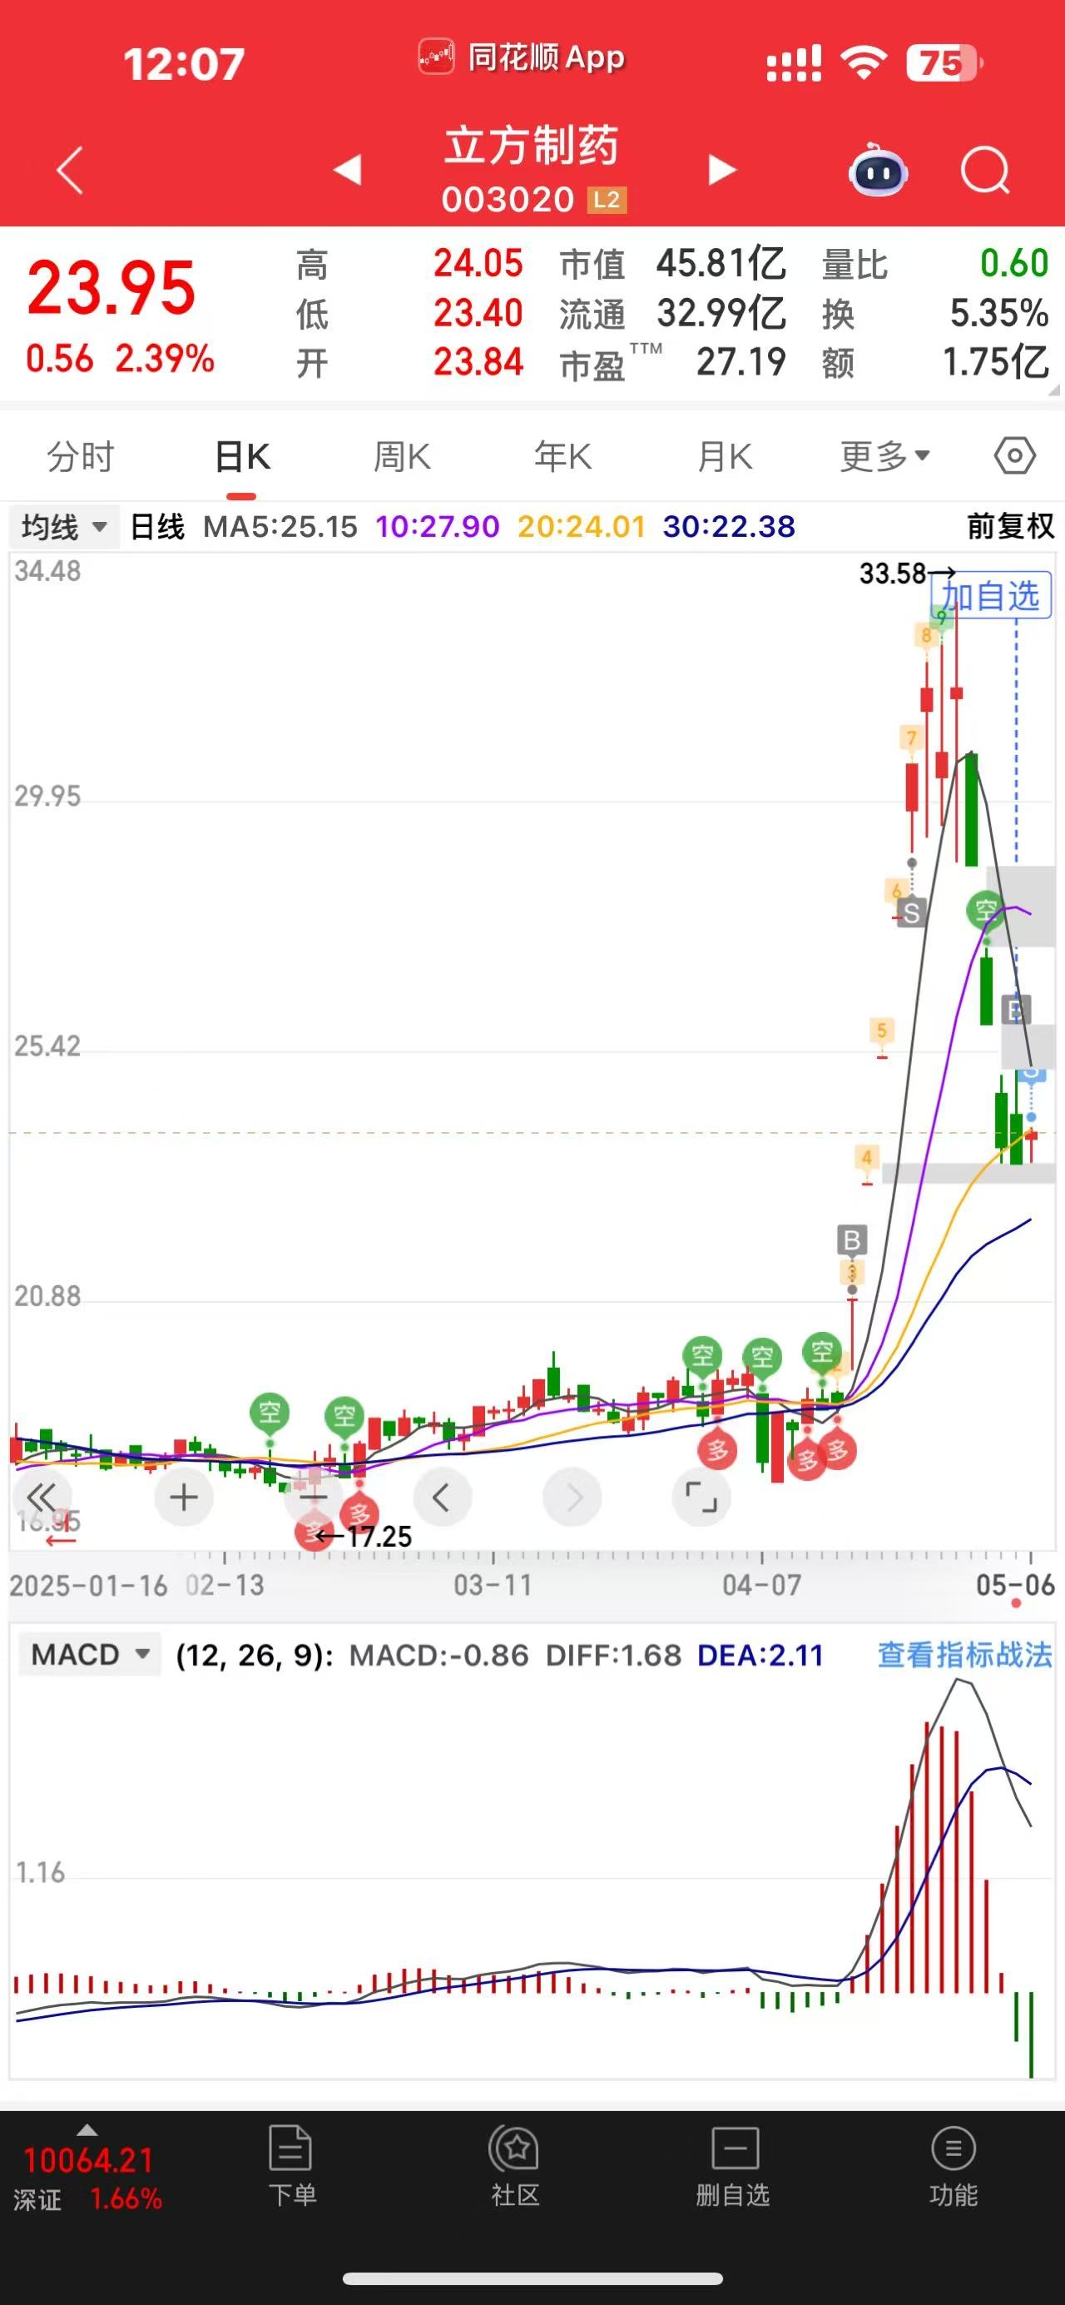Open the 均线 indicator dropdown
The image size is (1065, 2305).
pyautogui.click(x=63, y=526)
